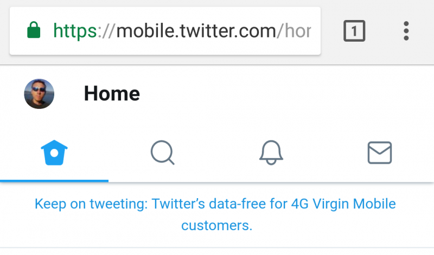Viewport: 434px width, 255px height.
Task: Open the browser three-dot overflow menu
Action: 406,31
